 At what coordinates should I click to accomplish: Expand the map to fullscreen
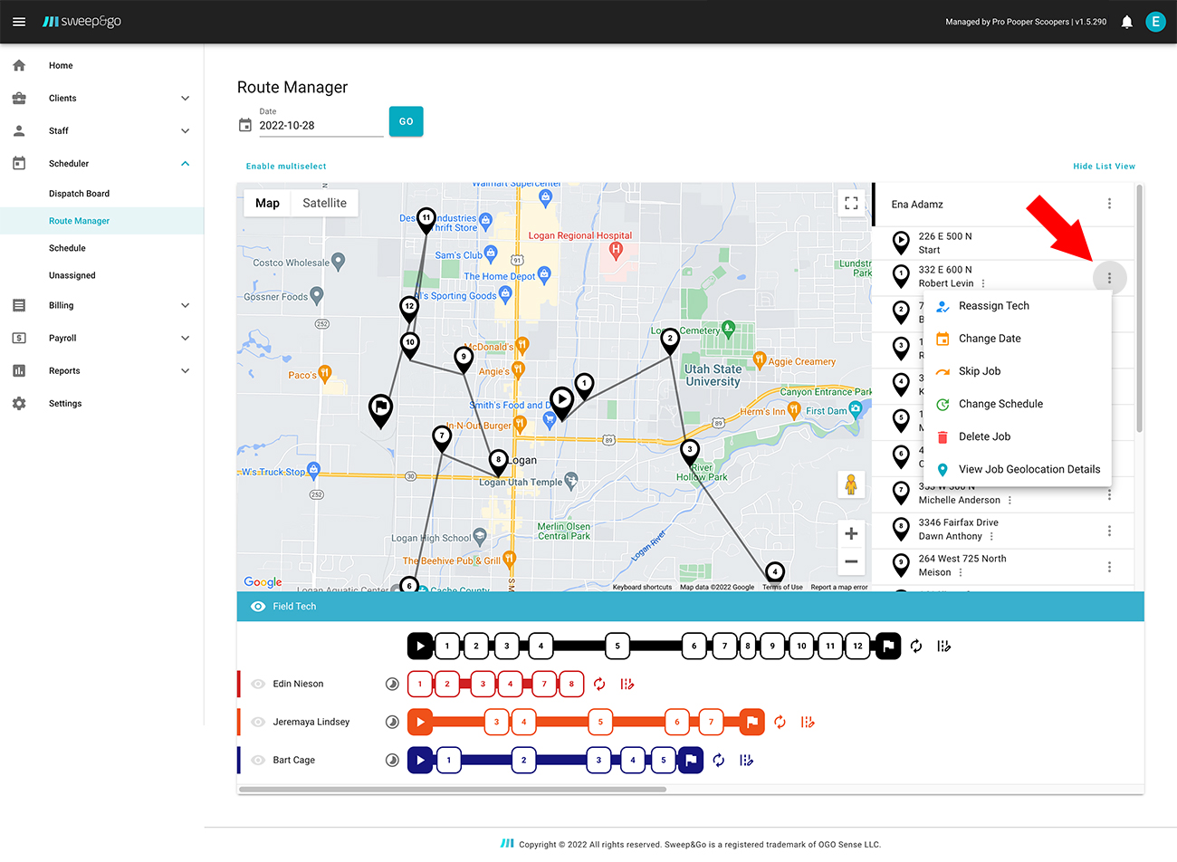(x=851, y=203)
